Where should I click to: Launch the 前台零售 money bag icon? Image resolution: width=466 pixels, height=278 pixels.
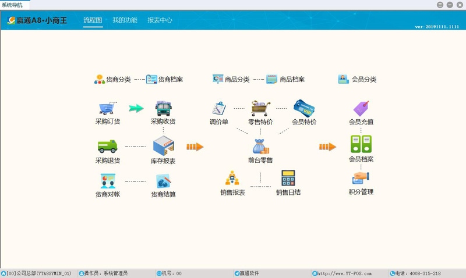tap(260, 147)
